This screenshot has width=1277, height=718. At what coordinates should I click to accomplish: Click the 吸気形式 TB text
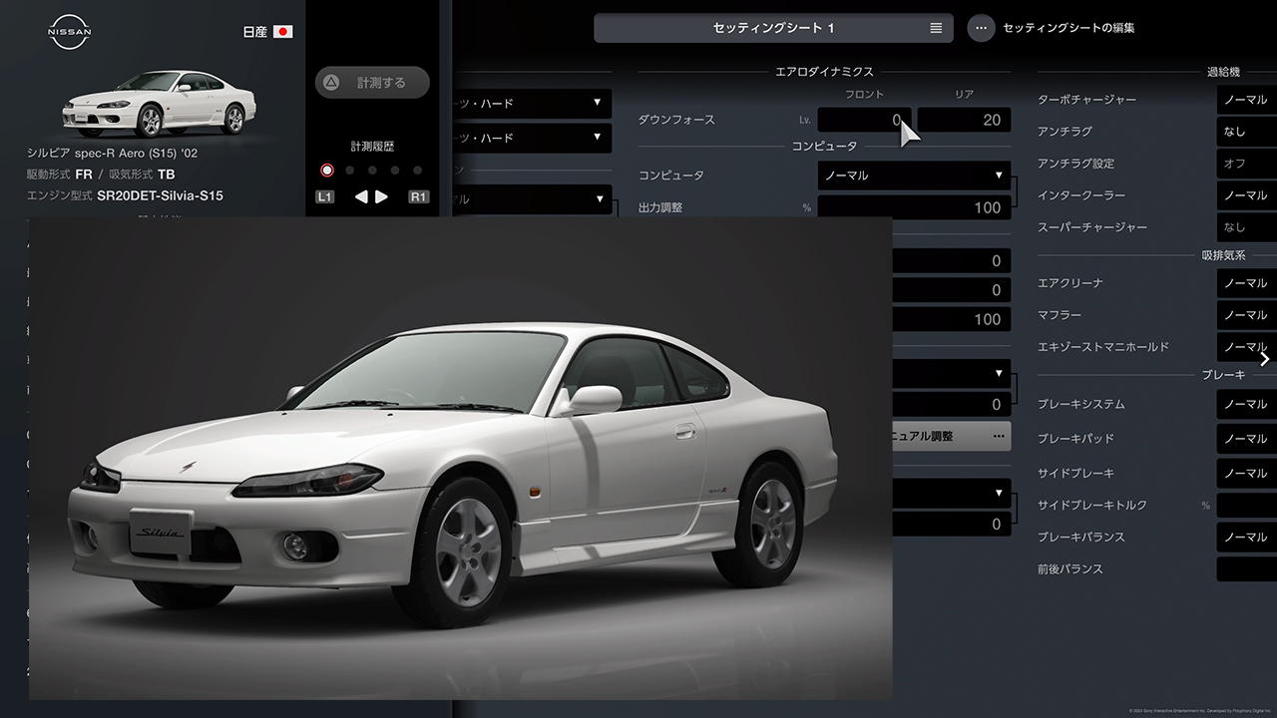[142, 175]
